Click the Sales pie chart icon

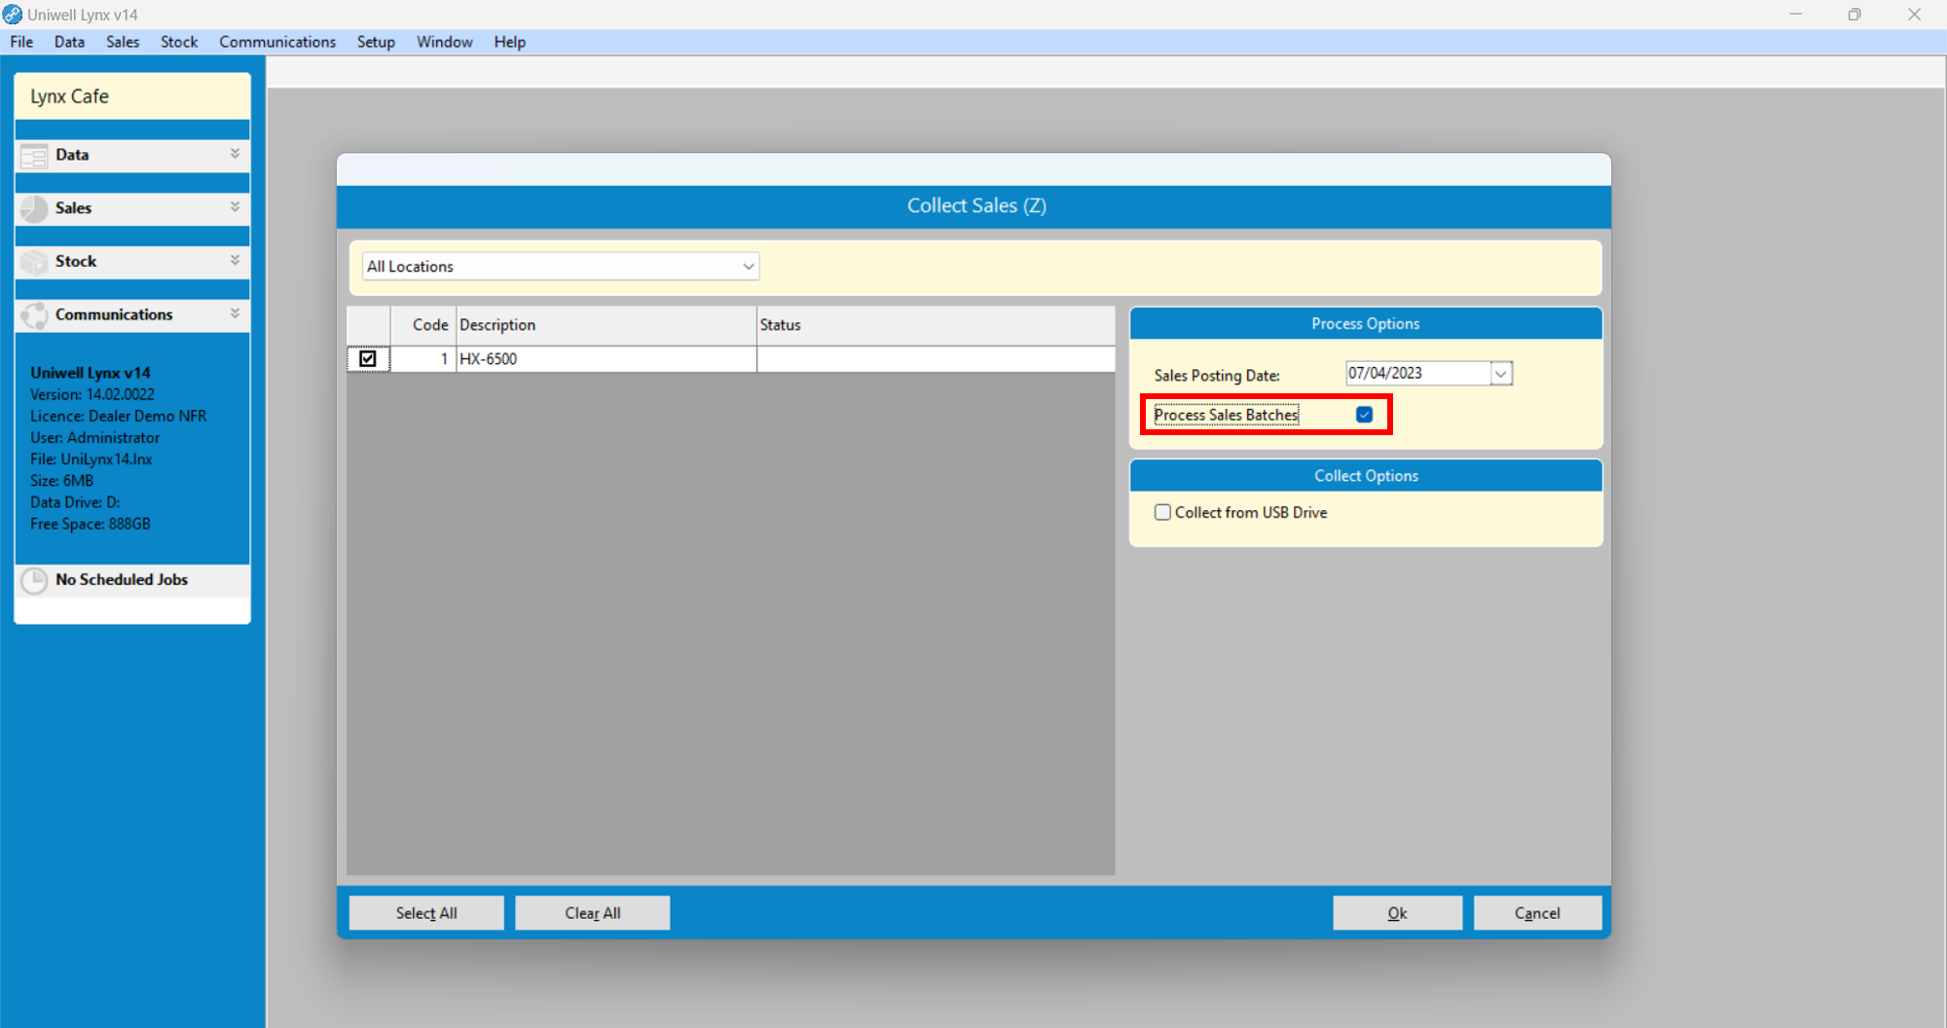point(34,208)
